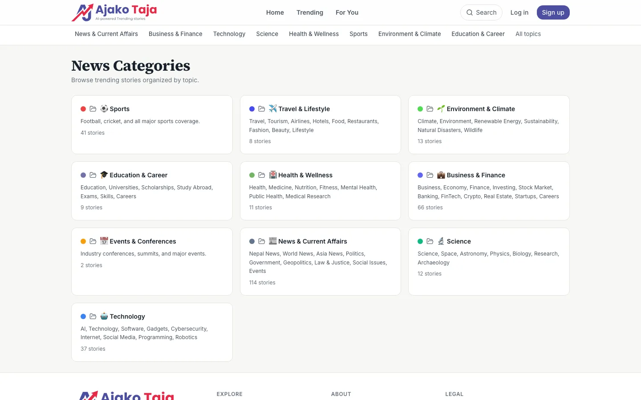Click the Search field in header
641x400 pixels.
click(x=481, y=12)
